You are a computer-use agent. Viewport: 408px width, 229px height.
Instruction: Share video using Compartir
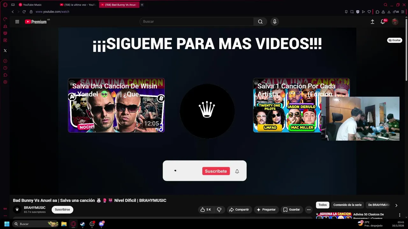click(239, 210)
